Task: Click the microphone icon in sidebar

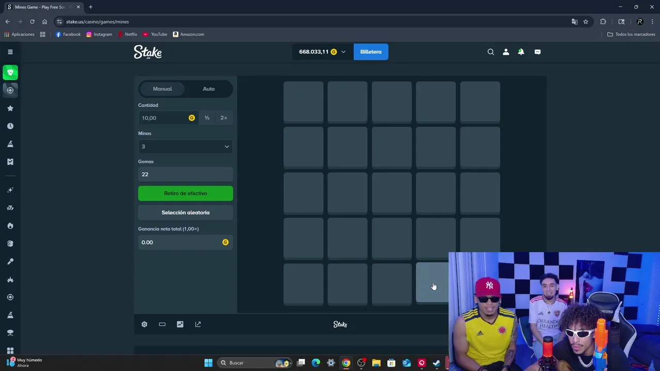Action: point(10,261)
